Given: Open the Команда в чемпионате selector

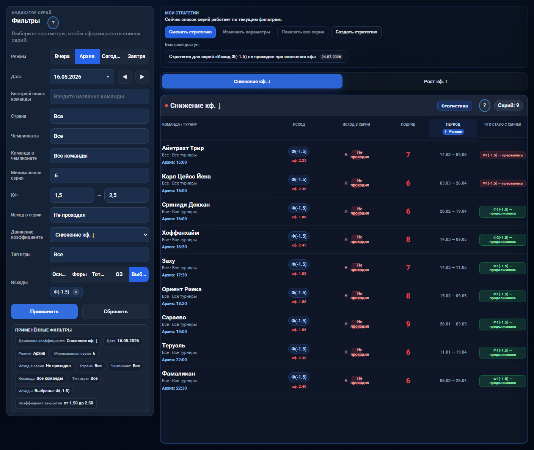Looking at the screenshot, I should pos(99,156).
